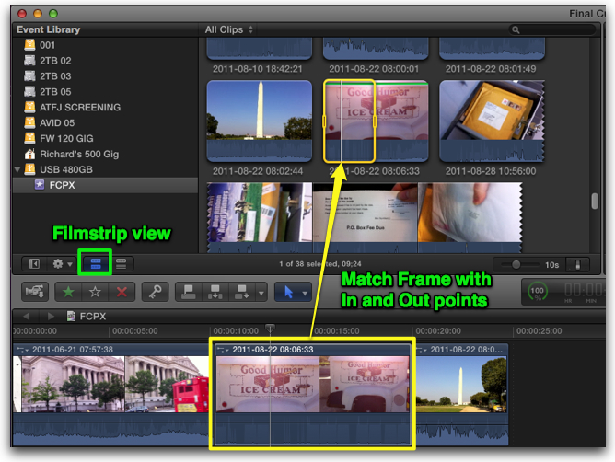Hide the Event Library sidebar toggle
This screenshot has height=462, width=615.
(x=34, y=263)
